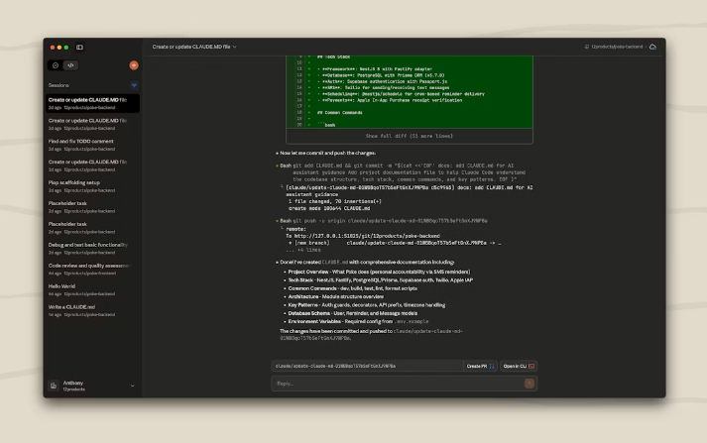Image resolution: width=707 pixels, height=443 pixels.
Task: Open the Sessions filter dropdown
Action: pyautogui.click(x=134, y=85)
